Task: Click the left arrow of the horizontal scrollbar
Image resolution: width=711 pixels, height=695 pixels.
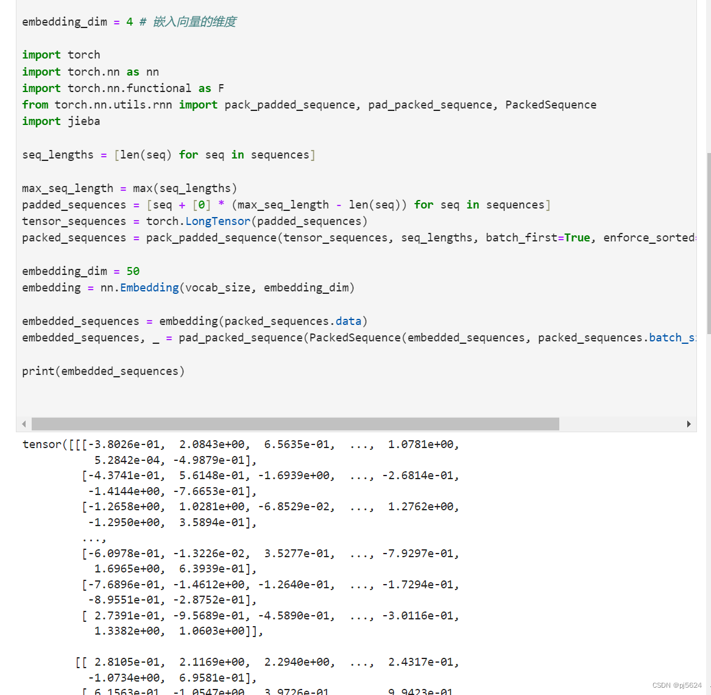Action: click(23, 424)
